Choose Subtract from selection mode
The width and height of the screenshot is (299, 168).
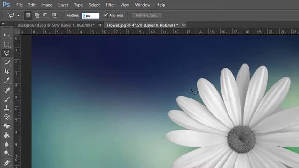46,15
